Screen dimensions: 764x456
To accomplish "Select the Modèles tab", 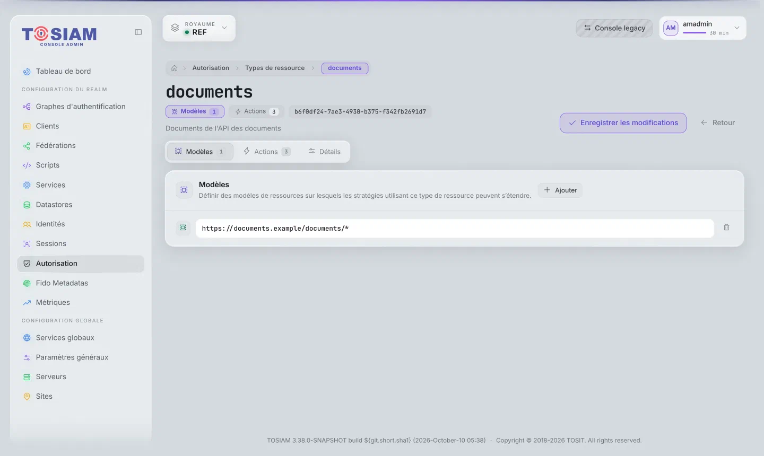I will [200, 152].
